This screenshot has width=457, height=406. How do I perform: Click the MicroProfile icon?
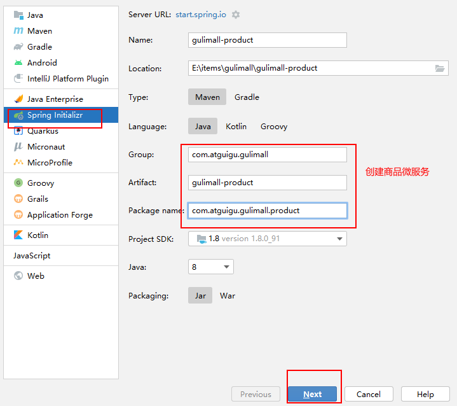[18, 162]
